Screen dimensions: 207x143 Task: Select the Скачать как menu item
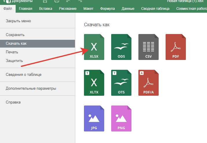(38, 44)
